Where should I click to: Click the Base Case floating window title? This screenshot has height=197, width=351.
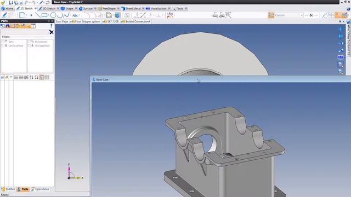click(103, 79)
